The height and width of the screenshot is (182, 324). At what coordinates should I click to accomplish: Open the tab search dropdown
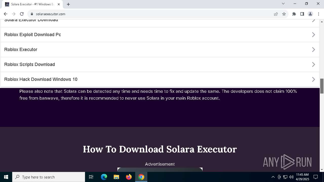click(x=283, y=4)
